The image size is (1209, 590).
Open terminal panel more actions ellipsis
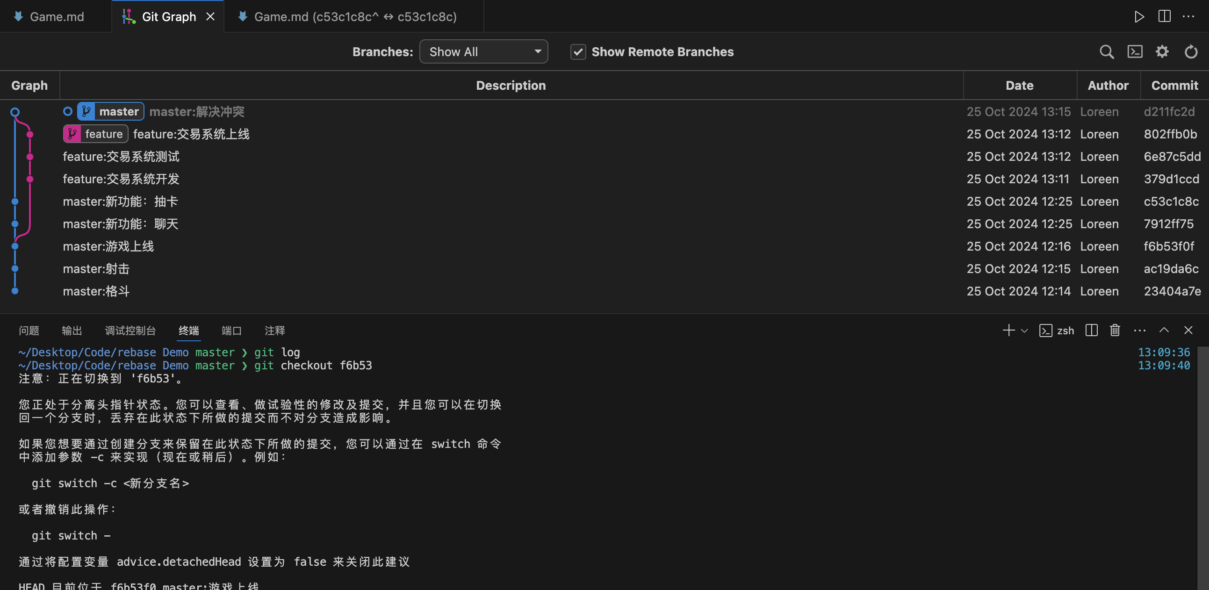(1139, 331)
